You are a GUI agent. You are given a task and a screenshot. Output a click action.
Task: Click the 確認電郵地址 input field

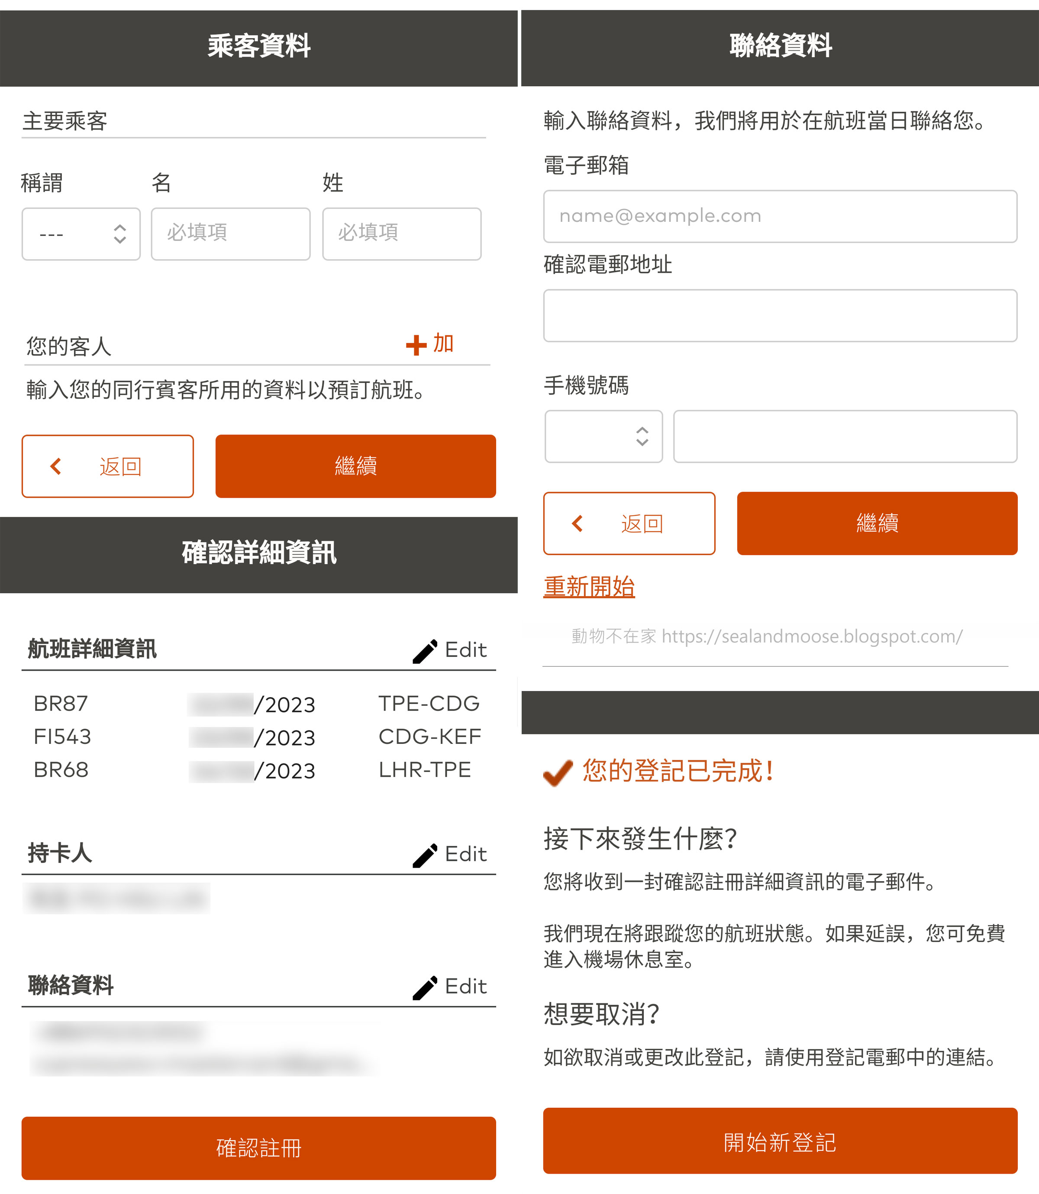tap(780, 316)
